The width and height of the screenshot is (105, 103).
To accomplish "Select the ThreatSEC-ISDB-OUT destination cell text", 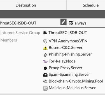I will (x=18, y=23).
